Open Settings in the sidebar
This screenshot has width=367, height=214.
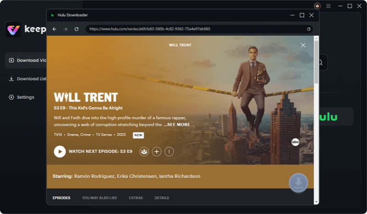tap(22, 97)
